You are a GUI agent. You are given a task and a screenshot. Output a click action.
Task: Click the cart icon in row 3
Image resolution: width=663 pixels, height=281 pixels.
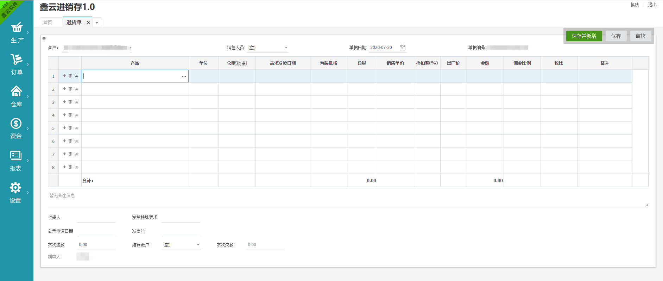76,102
